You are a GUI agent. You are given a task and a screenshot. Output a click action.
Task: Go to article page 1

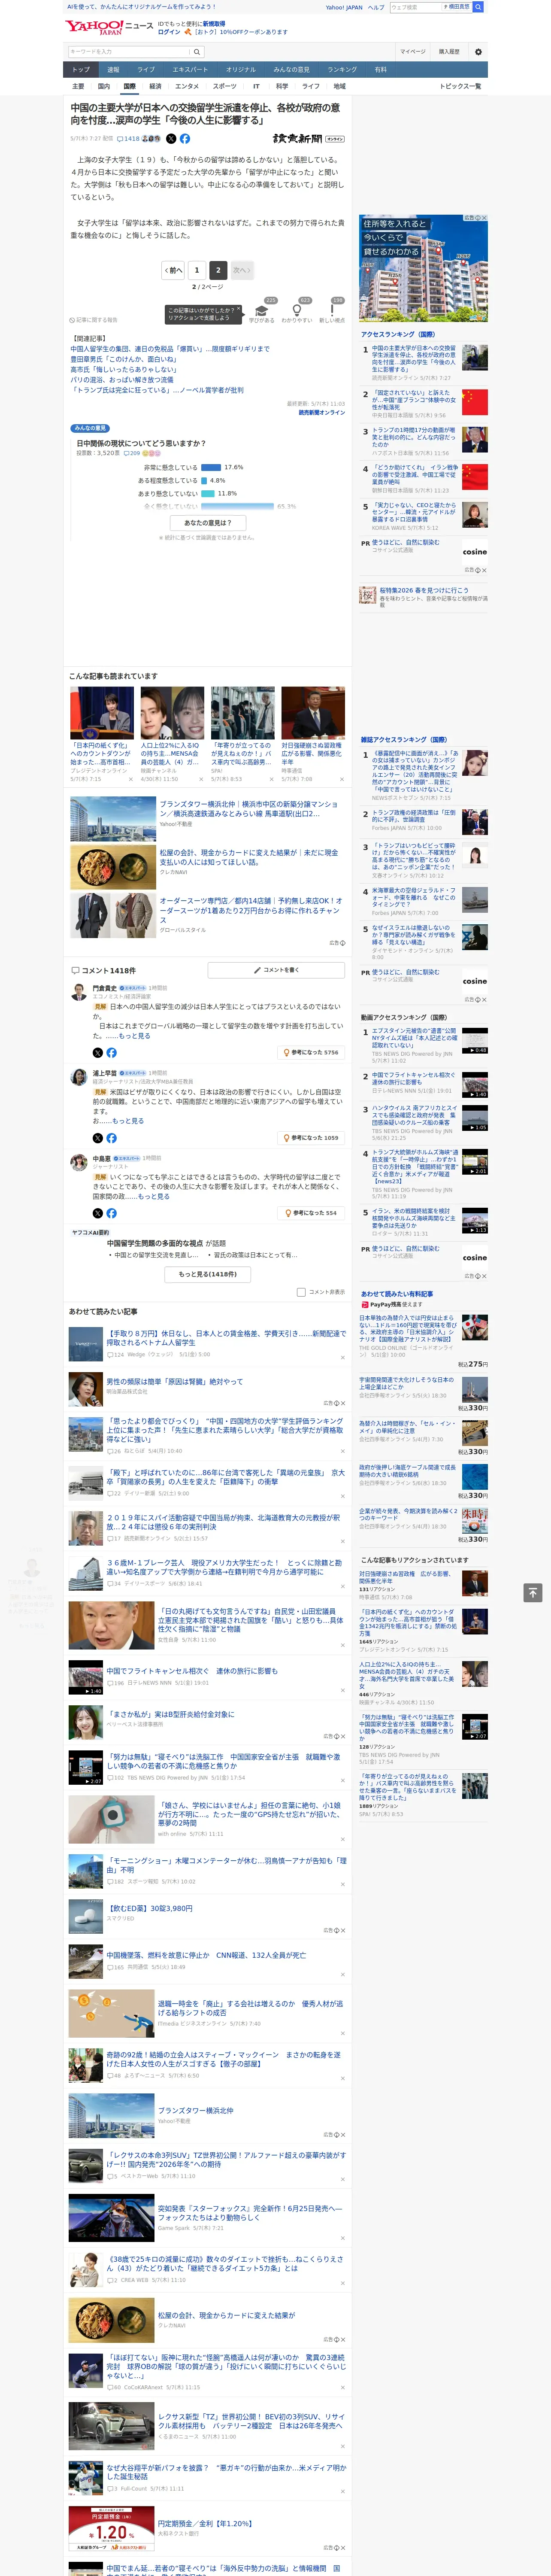[196, 270]
